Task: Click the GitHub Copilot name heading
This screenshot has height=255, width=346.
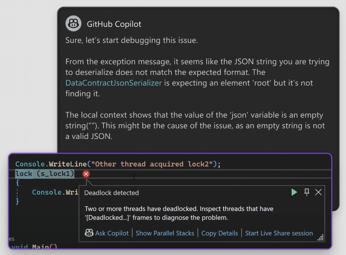Action: tap(114, 24)
